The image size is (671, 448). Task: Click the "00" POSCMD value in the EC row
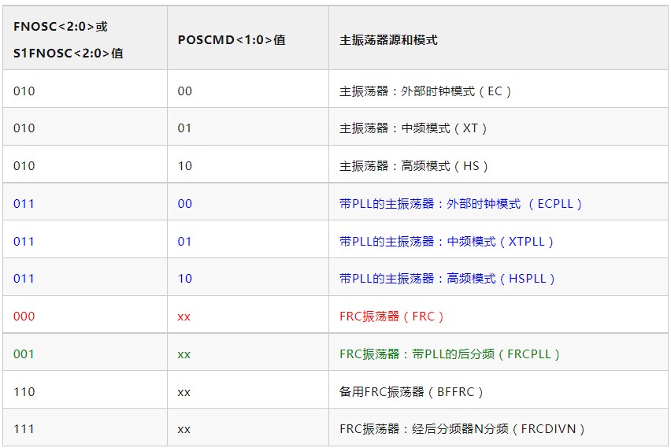[x=185, y=91]
